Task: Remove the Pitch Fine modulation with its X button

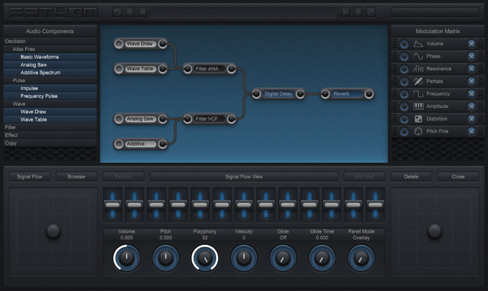Action: 471,131
